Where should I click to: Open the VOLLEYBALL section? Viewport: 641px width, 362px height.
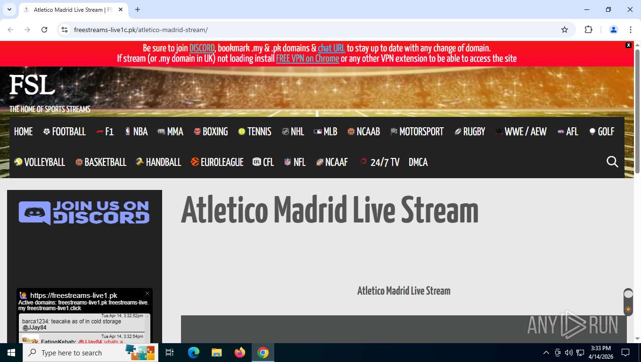(x=40, y=163)
